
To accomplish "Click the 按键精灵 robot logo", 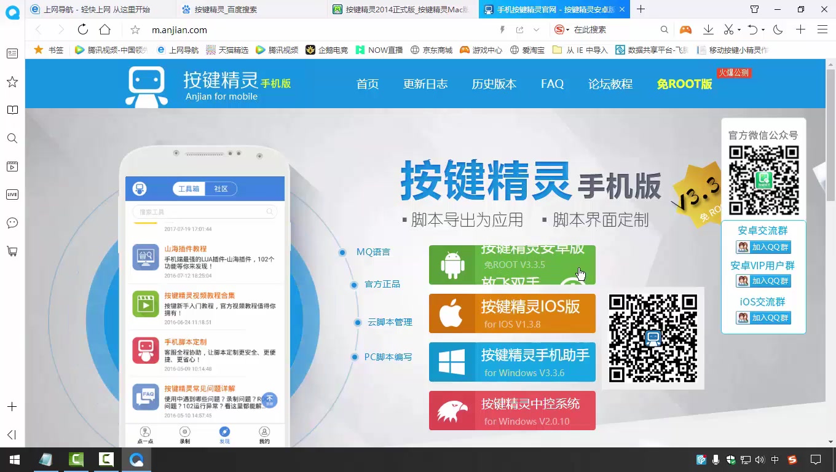I will pyautogui.click(x=146, y=87).
